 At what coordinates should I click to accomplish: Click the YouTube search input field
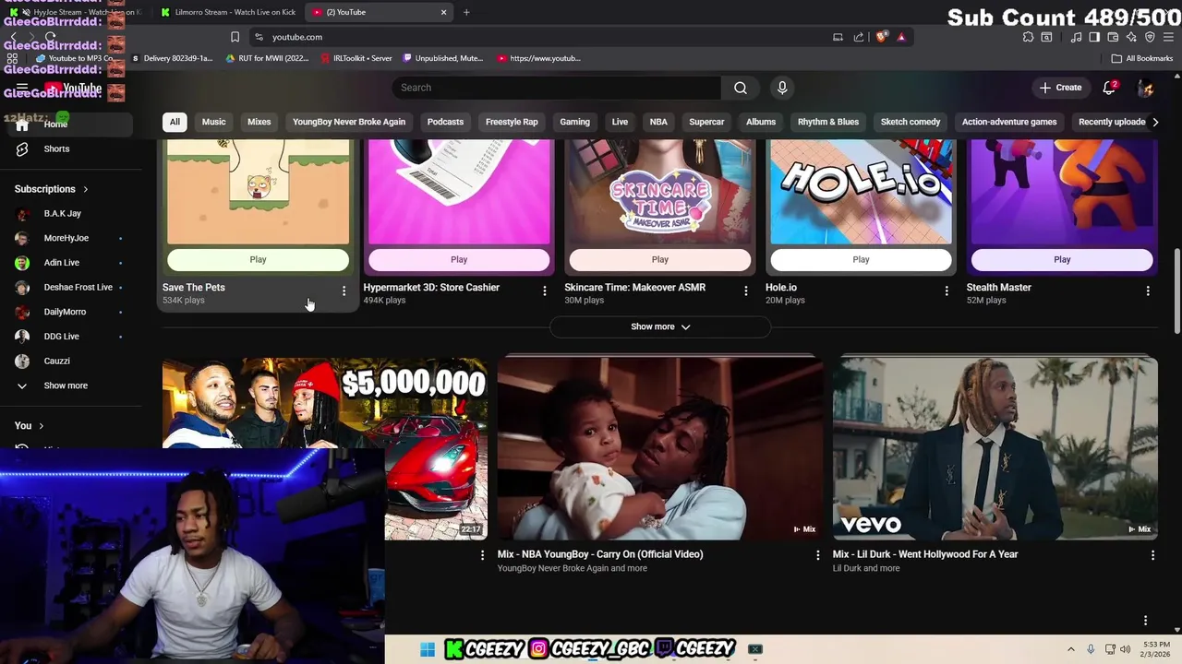[x=557, y=88]
